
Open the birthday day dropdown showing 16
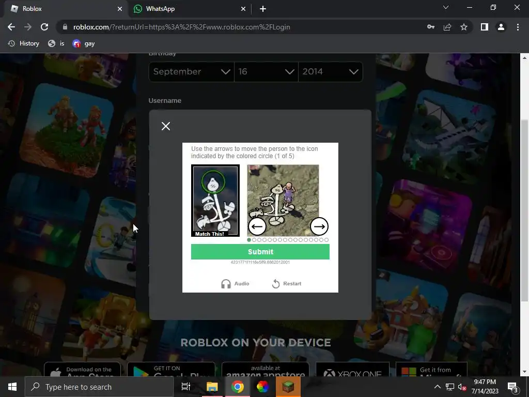[266, 71]
